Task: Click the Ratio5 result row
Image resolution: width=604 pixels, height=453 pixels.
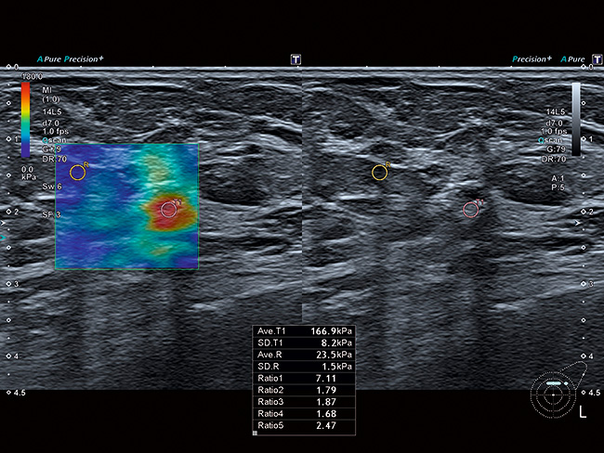Action: click(304, 426)
